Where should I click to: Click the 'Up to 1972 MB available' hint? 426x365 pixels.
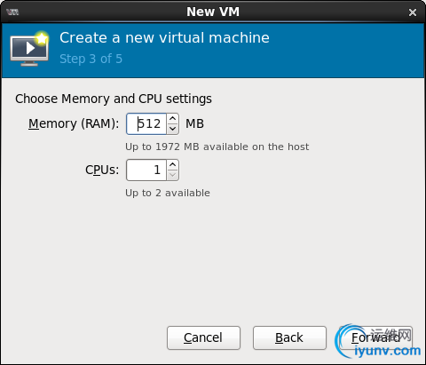217,147
